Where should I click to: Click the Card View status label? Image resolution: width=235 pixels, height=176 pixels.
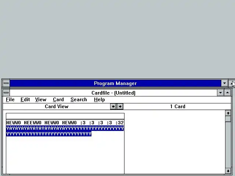click(x=57, y=107)
